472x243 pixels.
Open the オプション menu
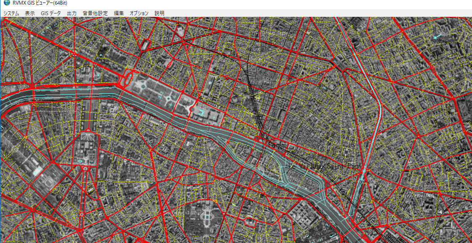(139, 13)
